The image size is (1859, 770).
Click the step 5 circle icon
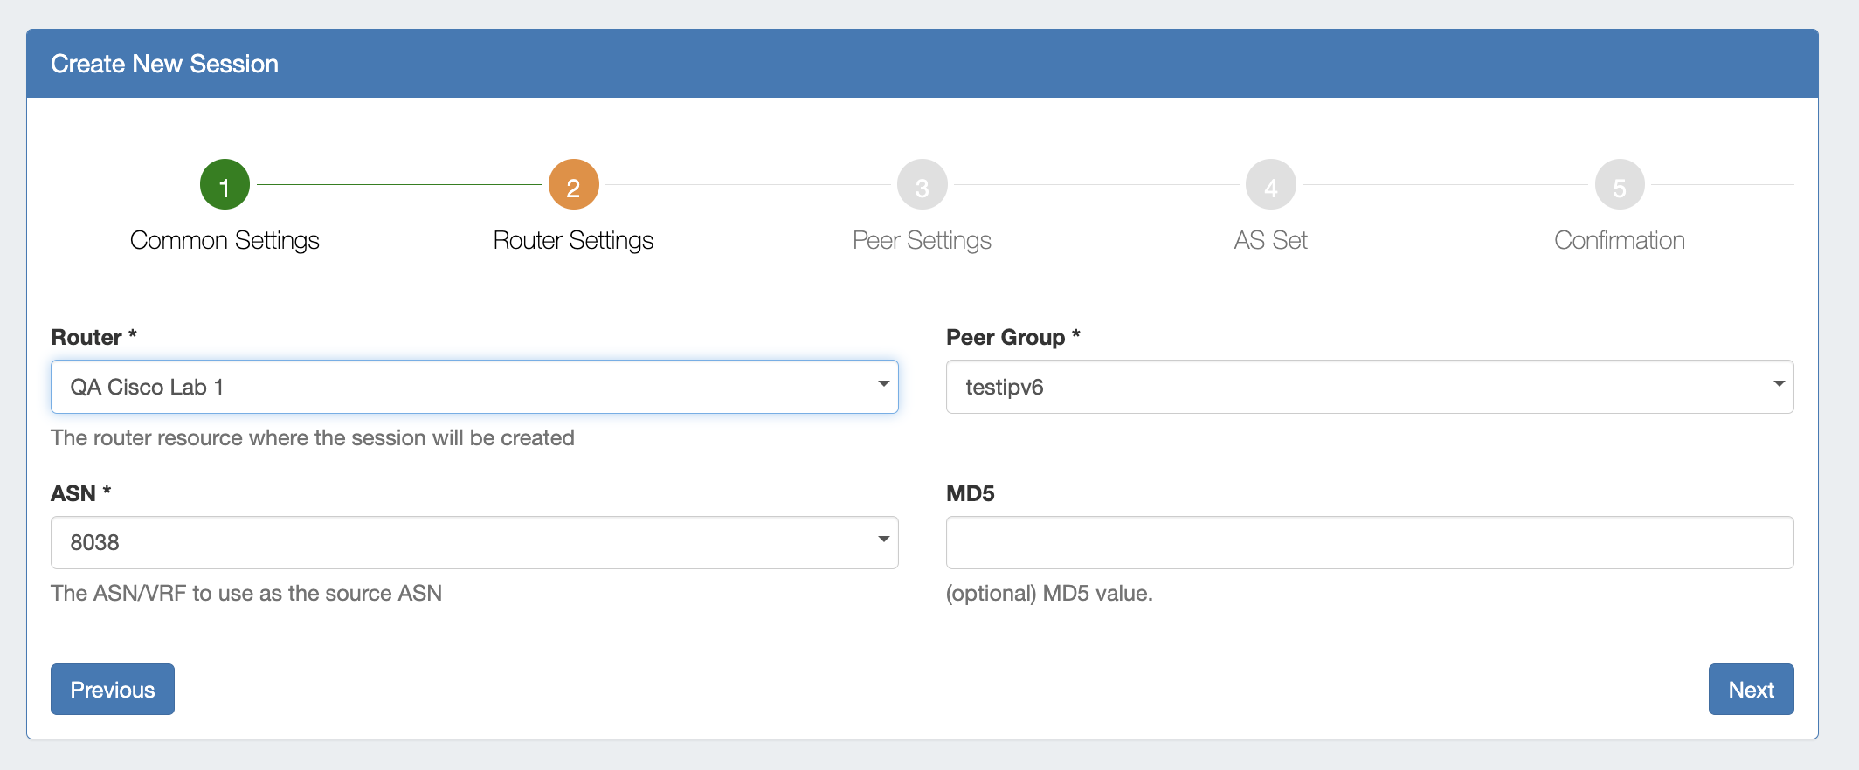pyautogui.click(x=1619, y=185)
